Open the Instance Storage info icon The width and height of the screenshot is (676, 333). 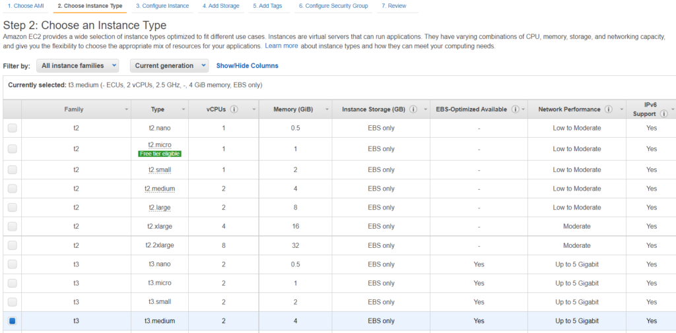(413, 109)
